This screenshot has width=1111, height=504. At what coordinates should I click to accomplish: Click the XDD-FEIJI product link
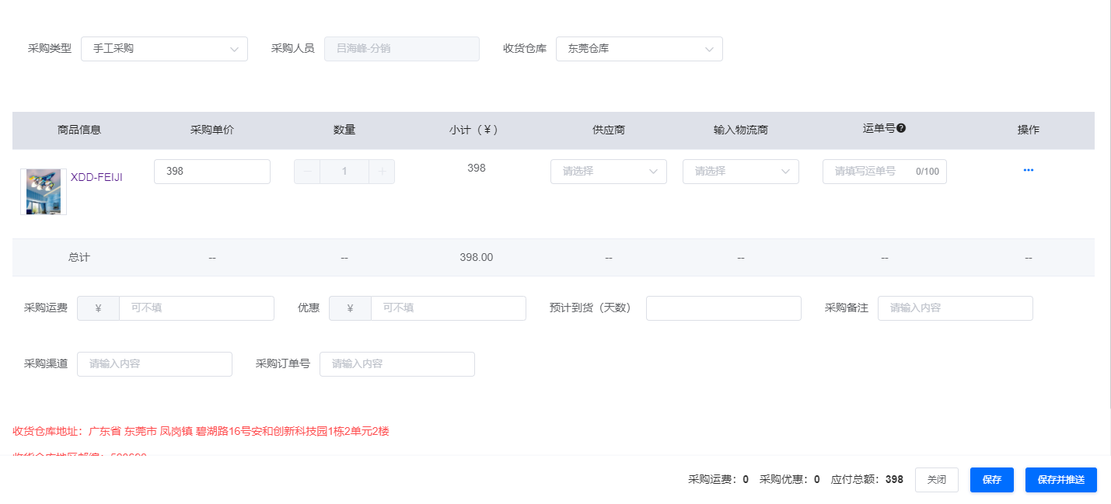(96, 177)
